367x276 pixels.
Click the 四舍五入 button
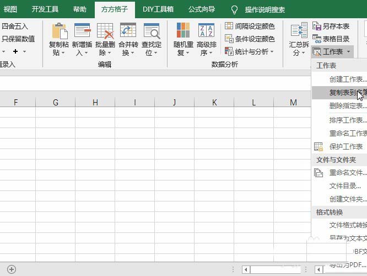[15, 26]
